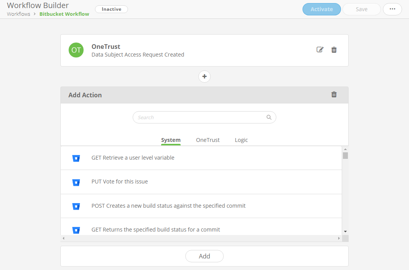Click the magnifier icon in the search bar

(x=269, y=117)
